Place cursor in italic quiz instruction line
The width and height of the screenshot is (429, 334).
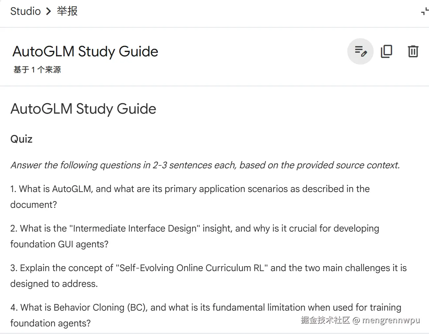click(205, 165)
